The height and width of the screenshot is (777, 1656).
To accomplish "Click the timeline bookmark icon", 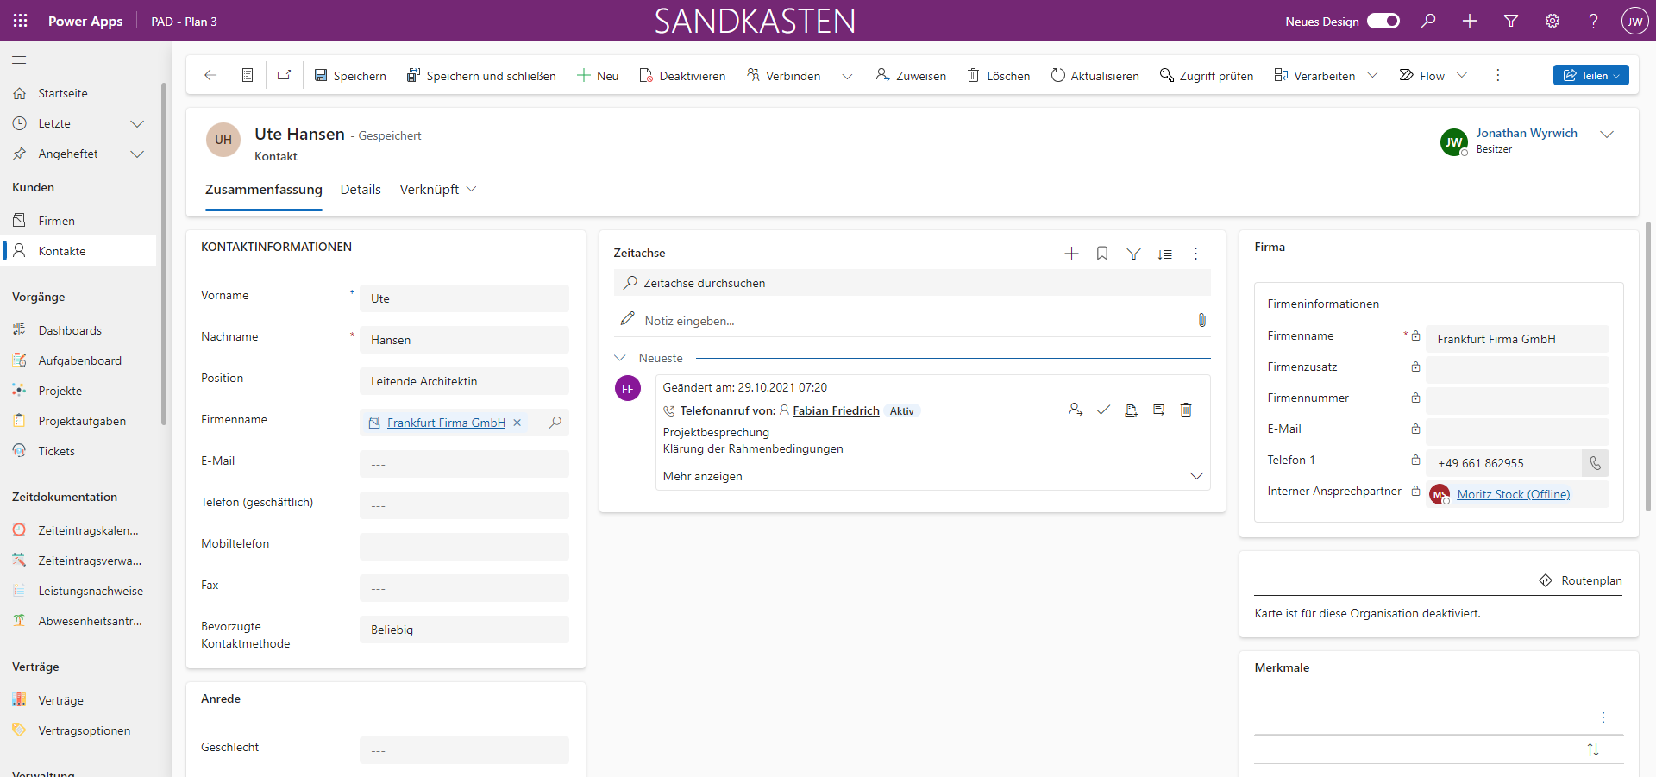I will 1102,254.
